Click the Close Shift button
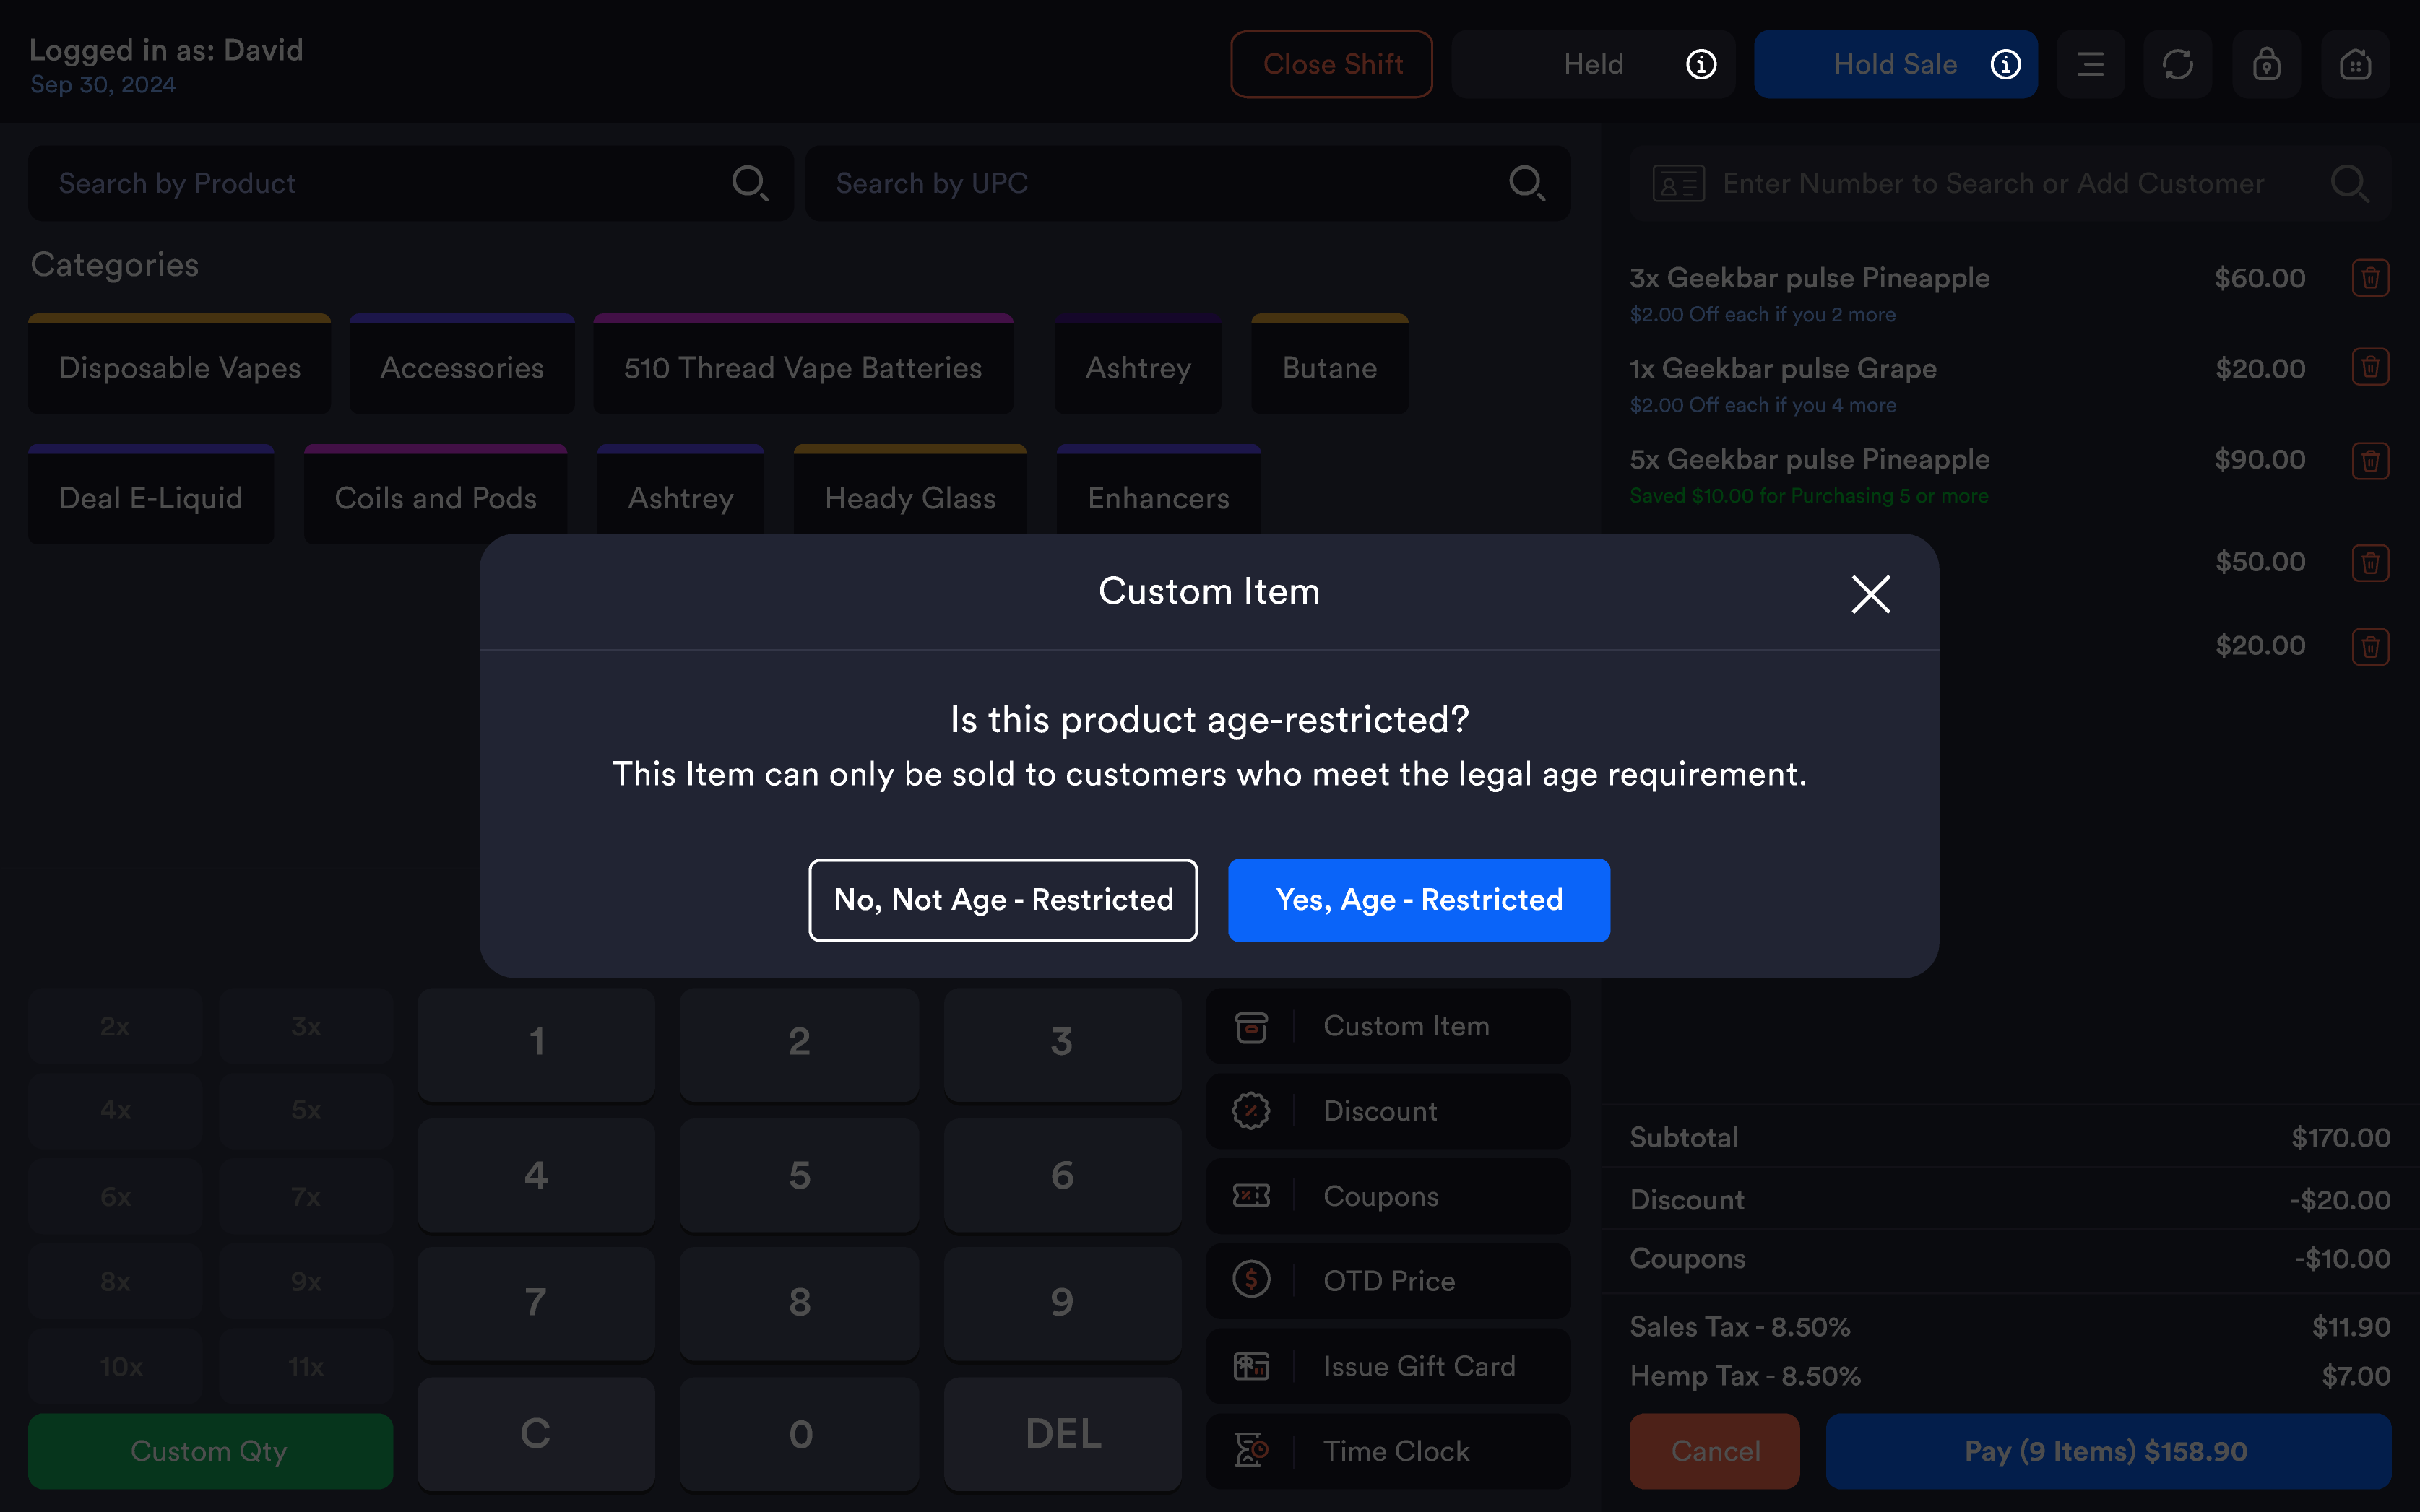2420x1512 pixels. (x=1331, y=65)
